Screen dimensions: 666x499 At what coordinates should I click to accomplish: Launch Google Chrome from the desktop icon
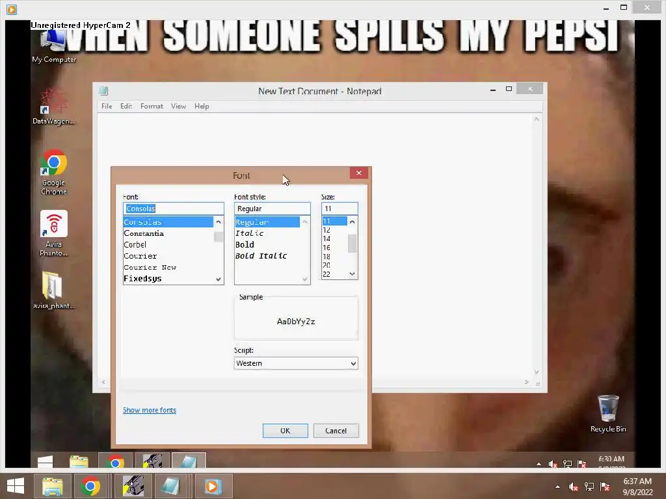53,172
